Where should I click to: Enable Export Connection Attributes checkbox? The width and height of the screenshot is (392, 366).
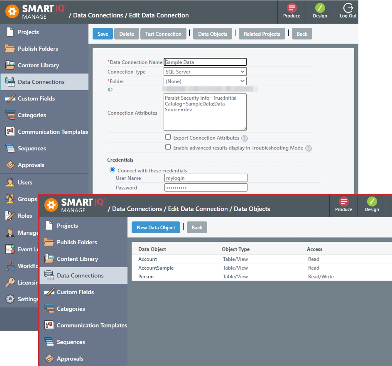(168, 137)
